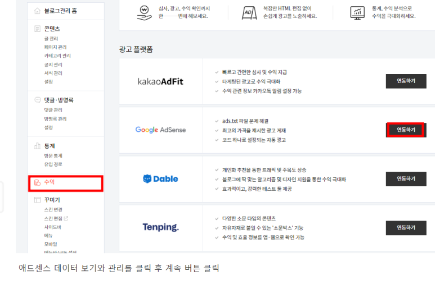The image size is (435, 285).
Task: Go to 방명록 관리
Action: [55, 119]
